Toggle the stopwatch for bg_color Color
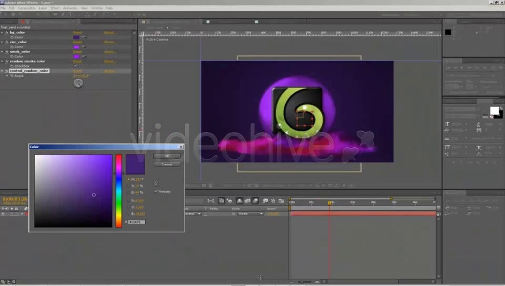This screenshot has width=505, height=286. click(x=12, y=37)
